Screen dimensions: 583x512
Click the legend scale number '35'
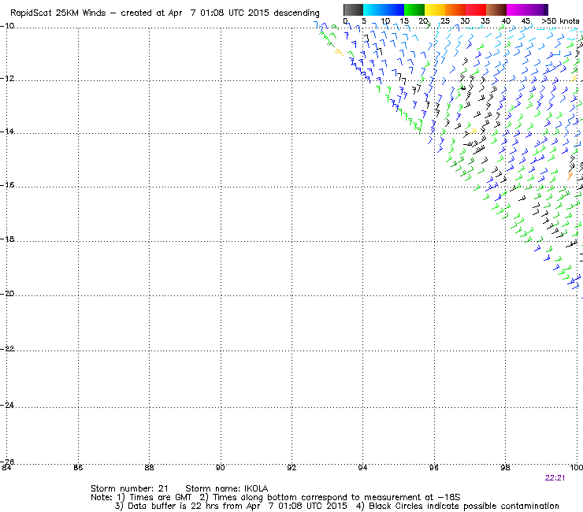pos(485,21)
